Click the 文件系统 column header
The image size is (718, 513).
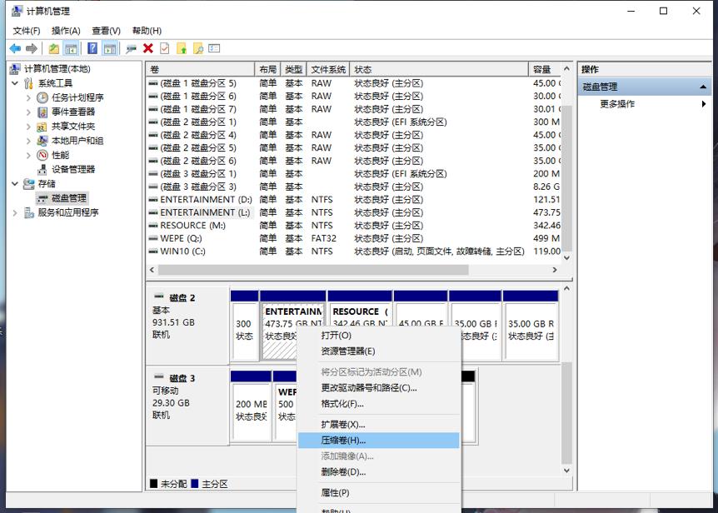[328, 69]
